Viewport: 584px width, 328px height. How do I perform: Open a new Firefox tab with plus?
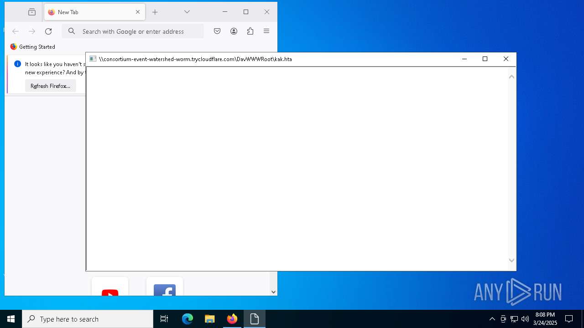tap(155, 12)
